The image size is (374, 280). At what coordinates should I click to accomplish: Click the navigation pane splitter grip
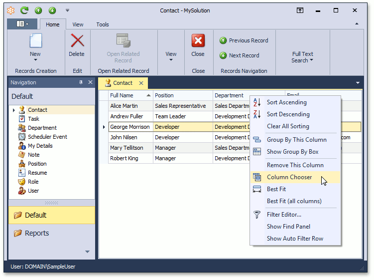pos(51,203)
